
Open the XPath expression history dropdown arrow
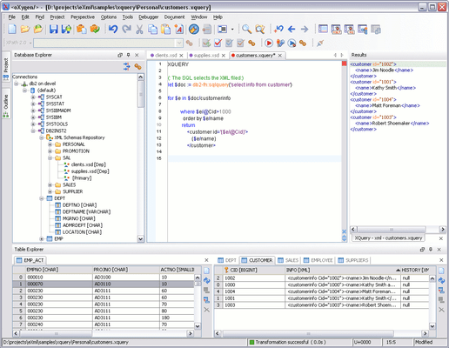click(x=179, y=43)
